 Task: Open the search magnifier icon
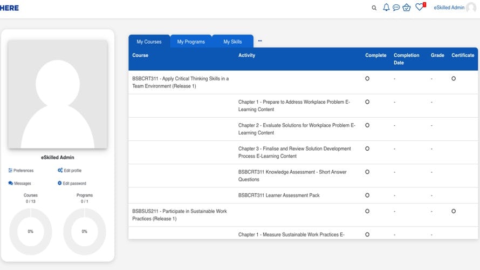374,8
